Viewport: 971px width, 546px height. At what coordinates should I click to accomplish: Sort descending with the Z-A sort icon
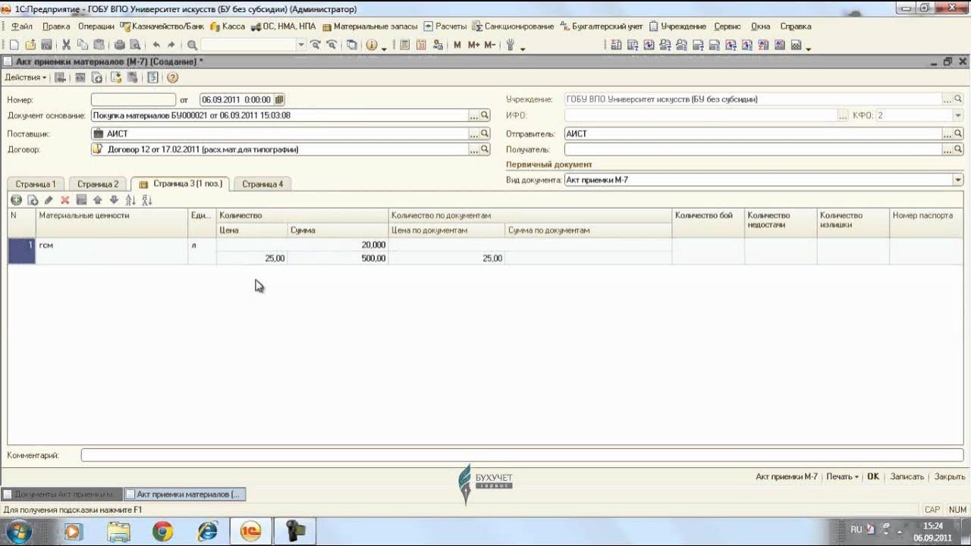pyautogui.click(x=147, y=200)
